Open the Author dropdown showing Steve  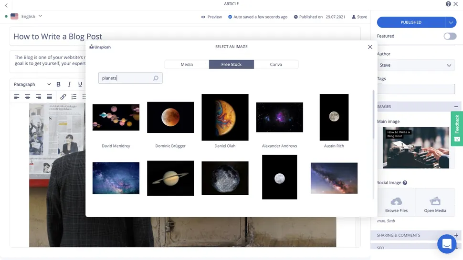416,65
